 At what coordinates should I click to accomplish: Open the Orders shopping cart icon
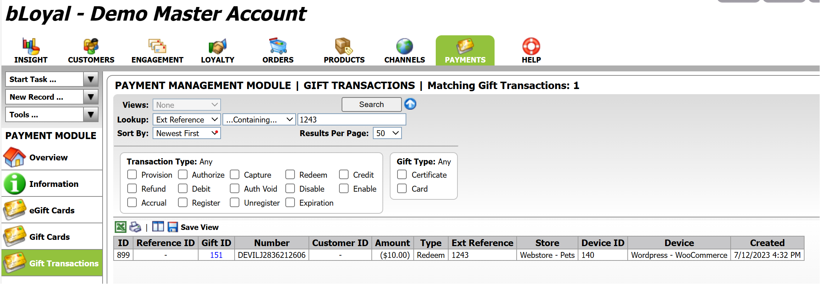point(278,46)
